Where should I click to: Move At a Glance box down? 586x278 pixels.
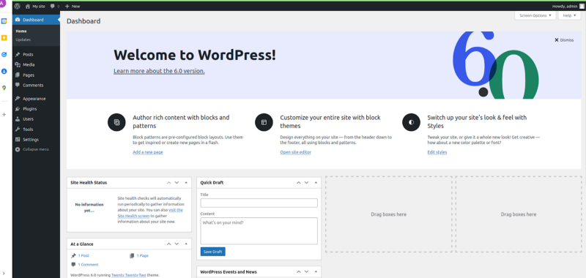177,244
